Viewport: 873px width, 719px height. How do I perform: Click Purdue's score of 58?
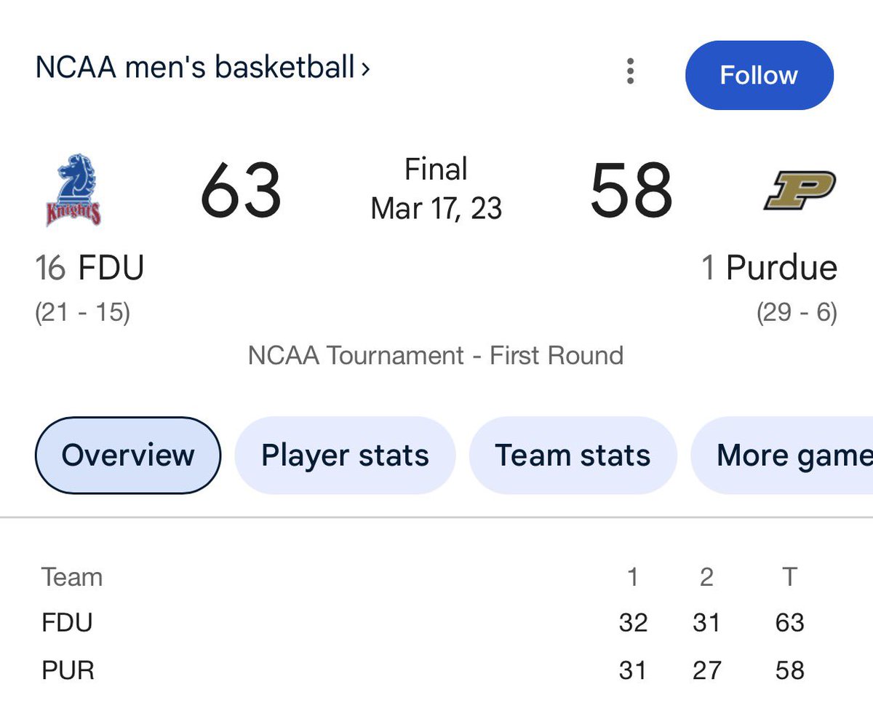[631, 191]
